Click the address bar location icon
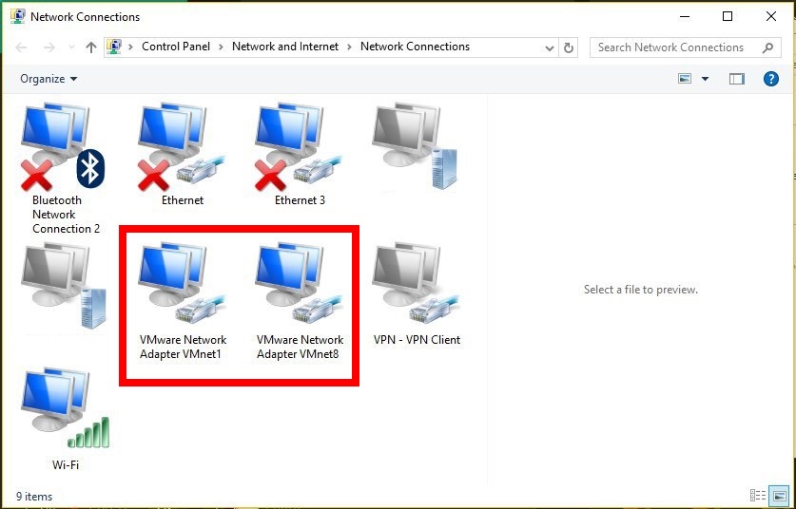This screenshot has height=509, width=796. 114,47
